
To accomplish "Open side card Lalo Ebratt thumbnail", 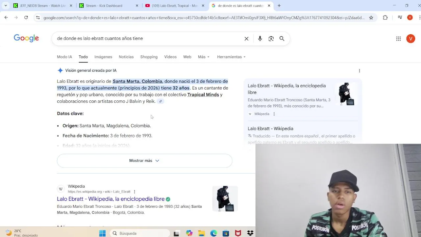I will tap(346, 94).
